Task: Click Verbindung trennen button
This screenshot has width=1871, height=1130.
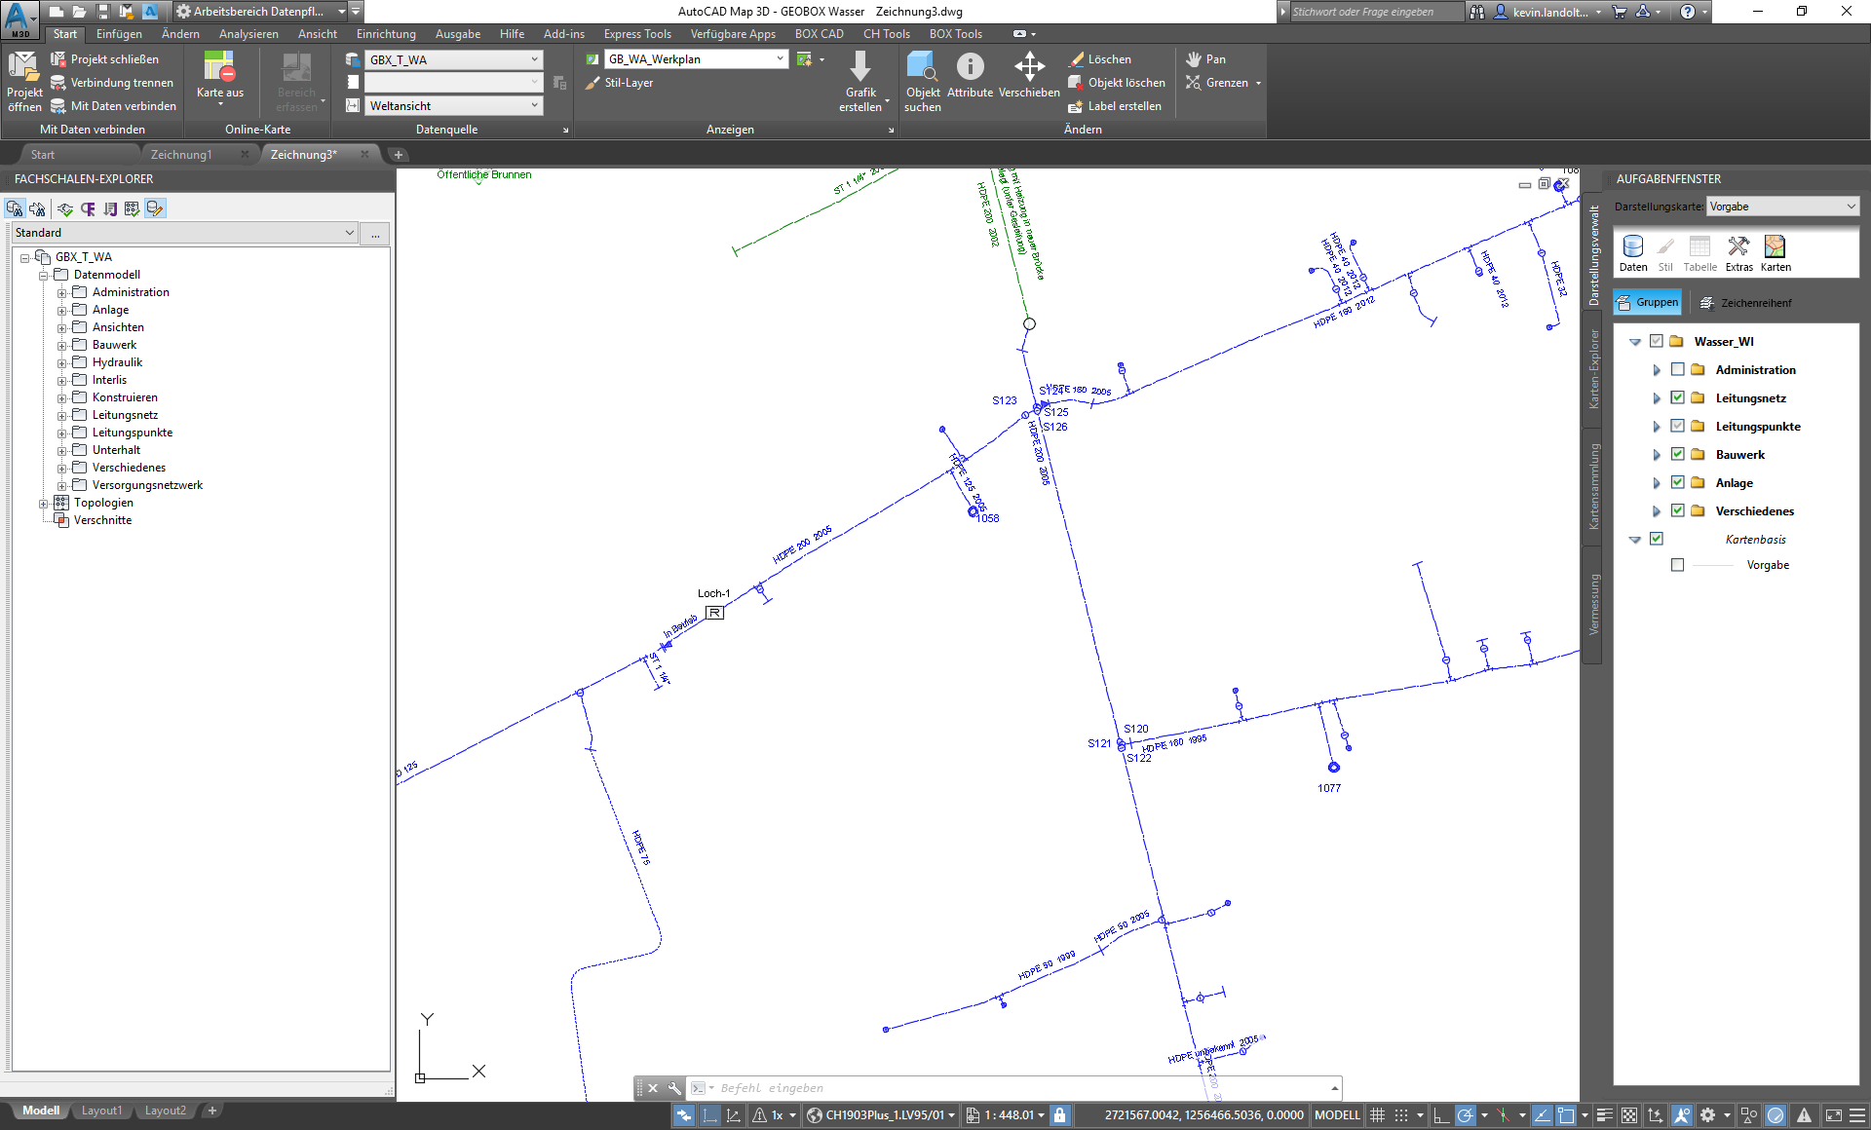Action: tap(112, 83)
